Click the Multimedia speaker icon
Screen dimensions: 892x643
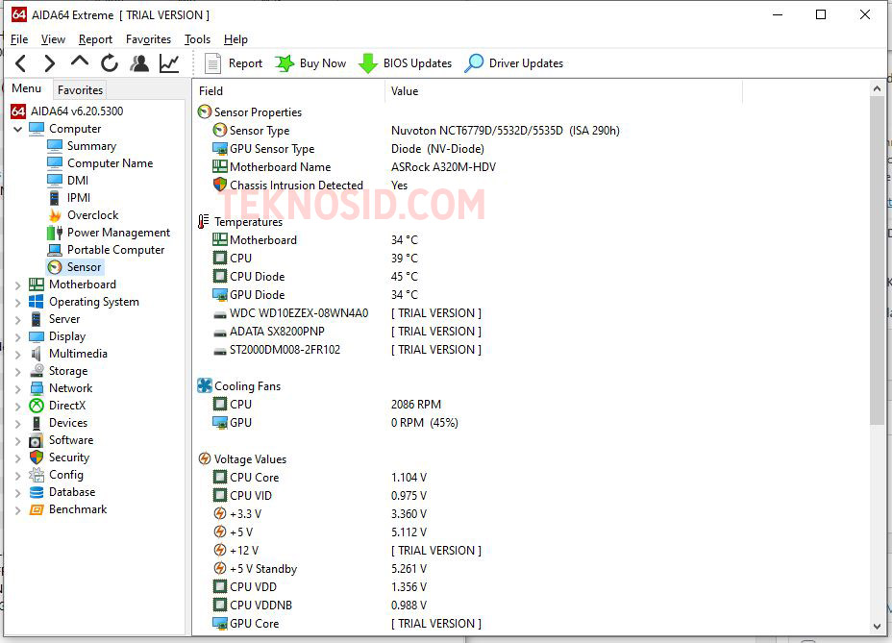(x=37, y=354)
